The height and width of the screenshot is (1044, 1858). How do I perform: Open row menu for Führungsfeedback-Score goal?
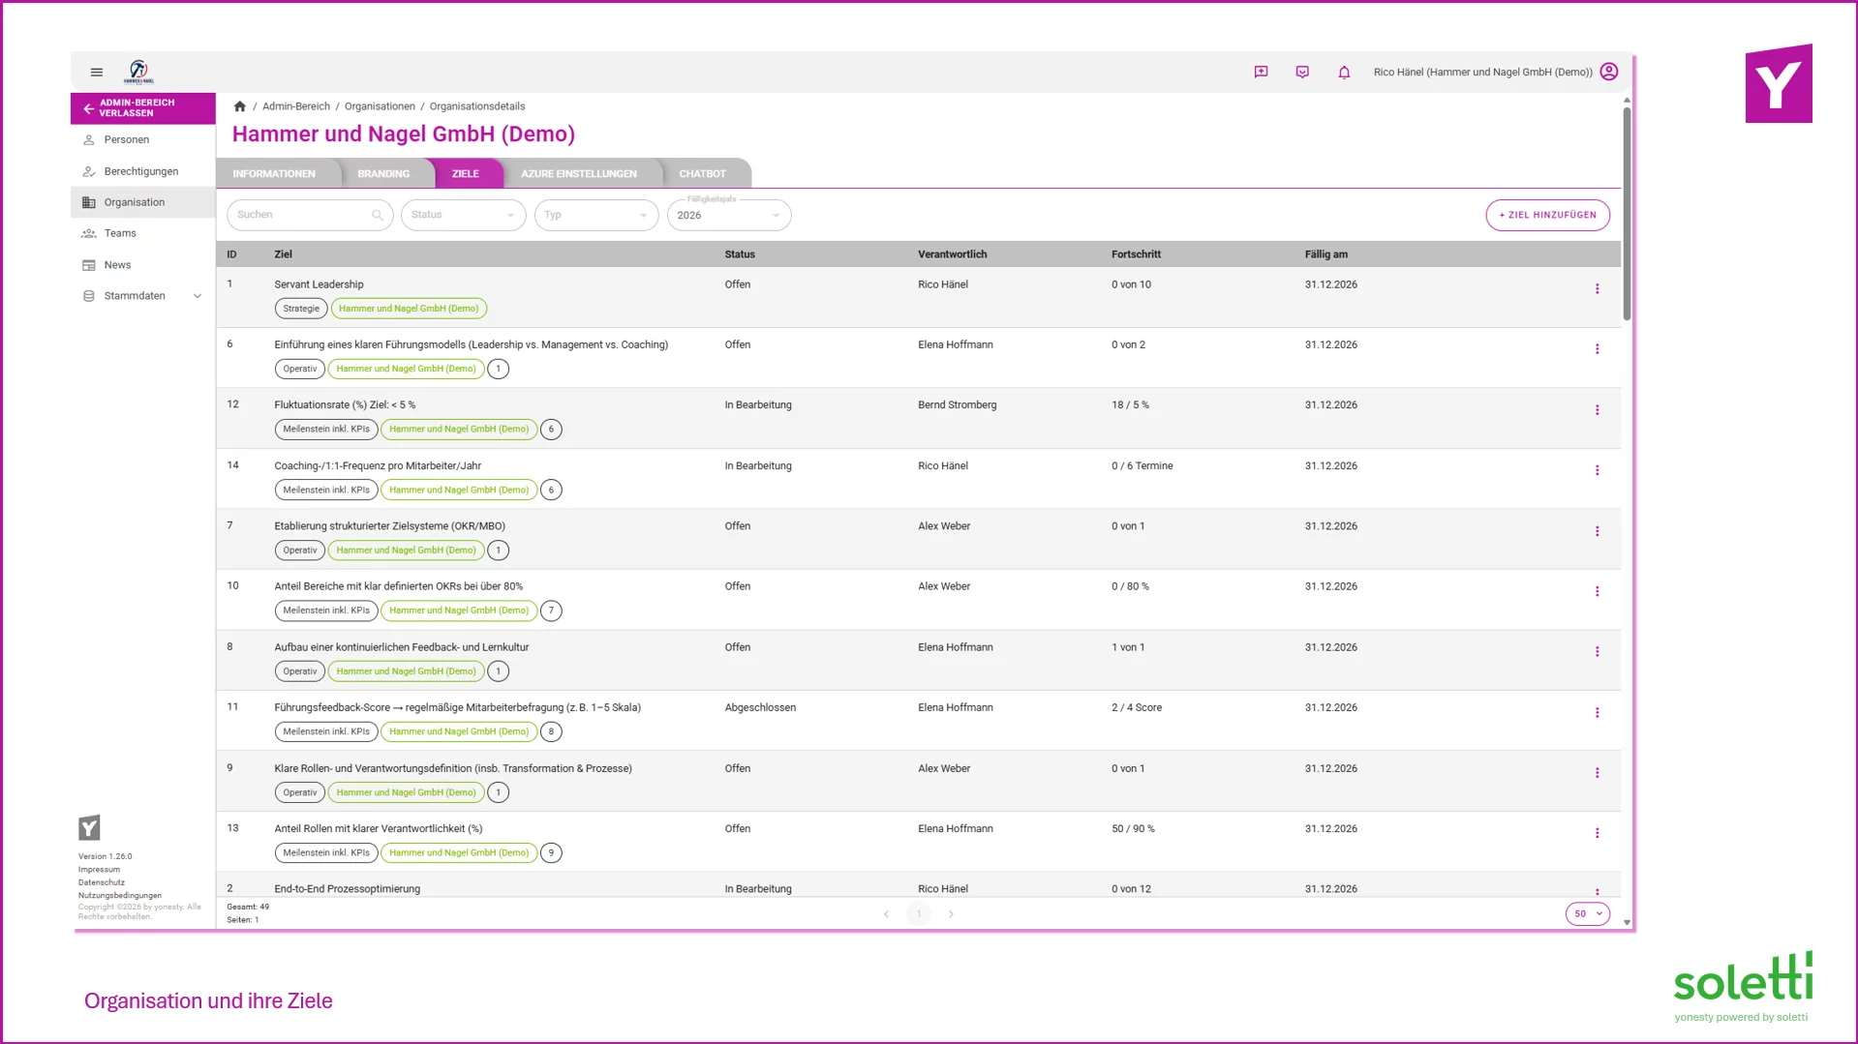[1598, 712]
